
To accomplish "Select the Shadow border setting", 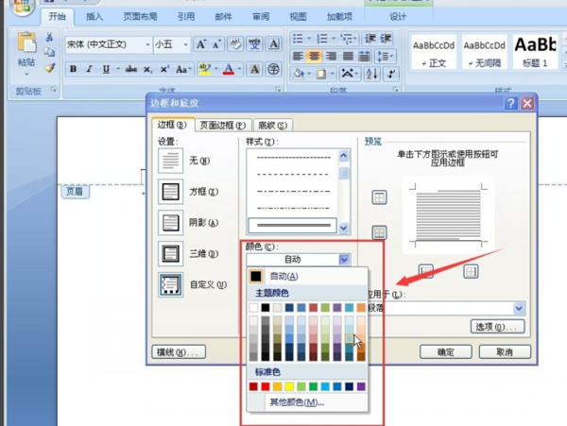I will click(171, 223).
